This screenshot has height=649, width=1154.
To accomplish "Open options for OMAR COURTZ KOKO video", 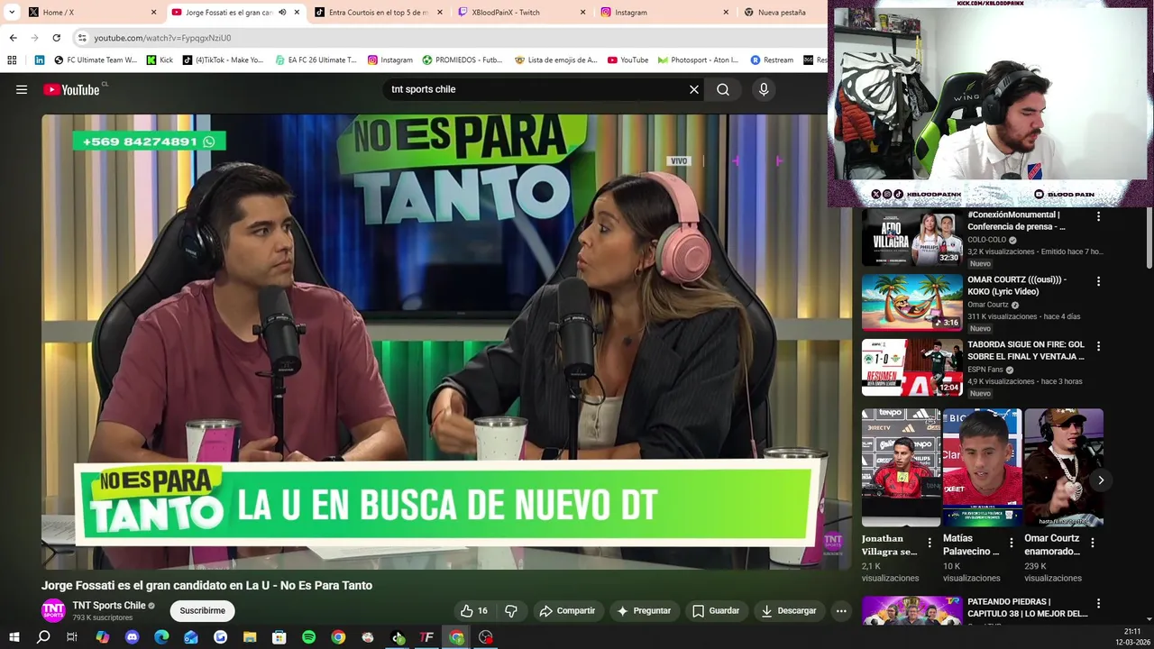I will pos(1098,281).
